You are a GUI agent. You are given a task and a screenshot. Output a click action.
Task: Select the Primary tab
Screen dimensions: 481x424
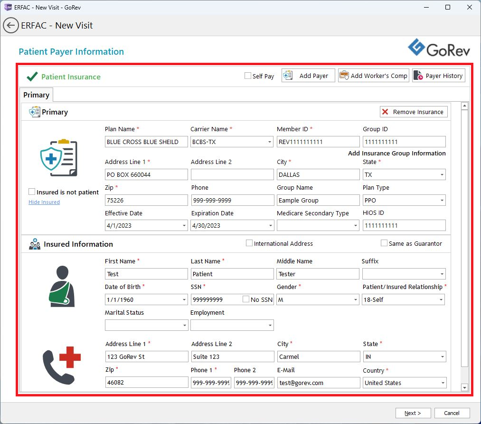point(36,95)
